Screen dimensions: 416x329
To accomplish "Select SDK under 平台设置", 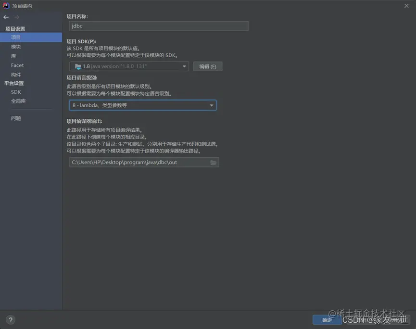I will (15, 92).
